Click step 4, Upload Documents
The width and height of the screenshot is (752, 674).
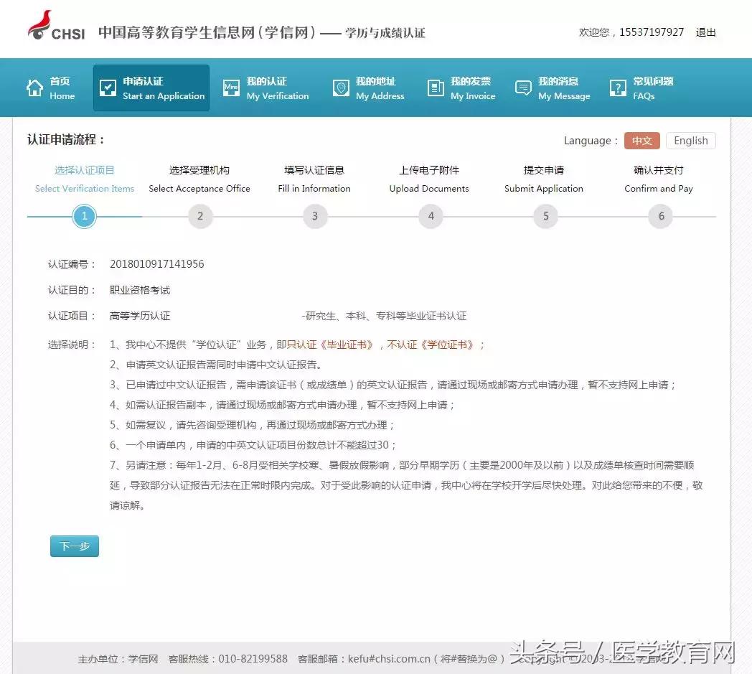(x=431, y=215)
